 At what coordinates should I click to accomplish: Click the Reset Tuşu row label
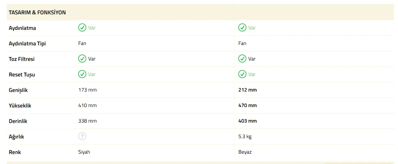(21, 74)
